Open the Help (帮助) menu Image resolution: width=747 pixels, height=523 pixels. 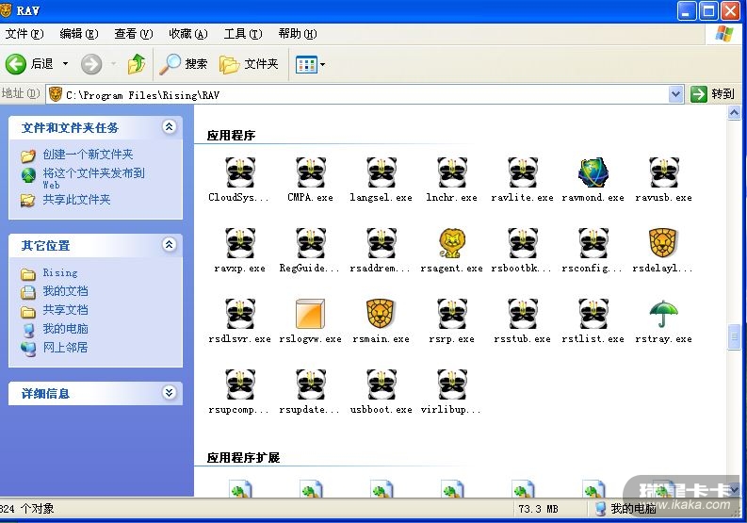[x=298, y=34]
